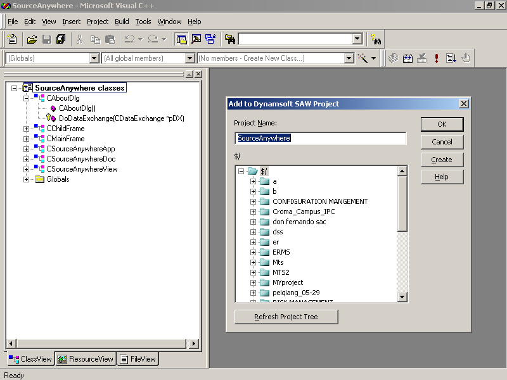This screenshot has height=380, width=507.
Task: Click the Compile toolbar icon
Action: click(393, 58)
